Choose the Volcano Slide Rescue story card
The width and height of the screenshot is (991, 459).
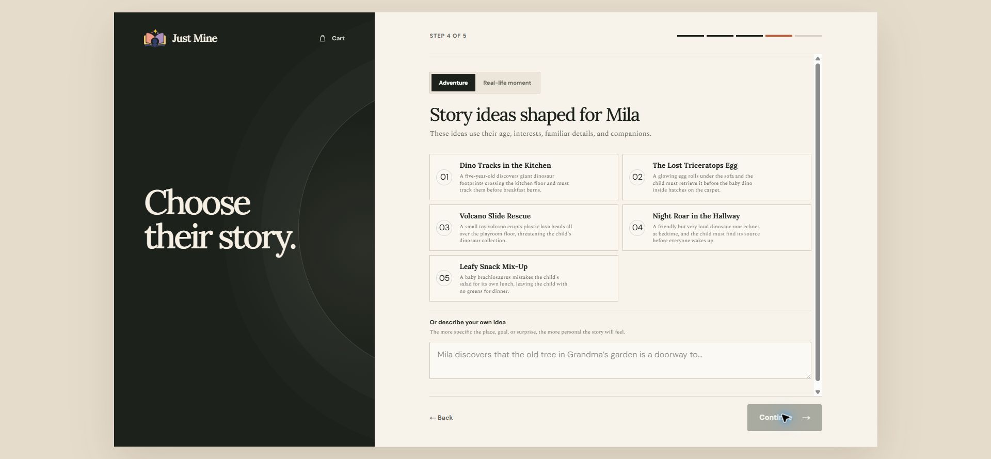[523, 228]
